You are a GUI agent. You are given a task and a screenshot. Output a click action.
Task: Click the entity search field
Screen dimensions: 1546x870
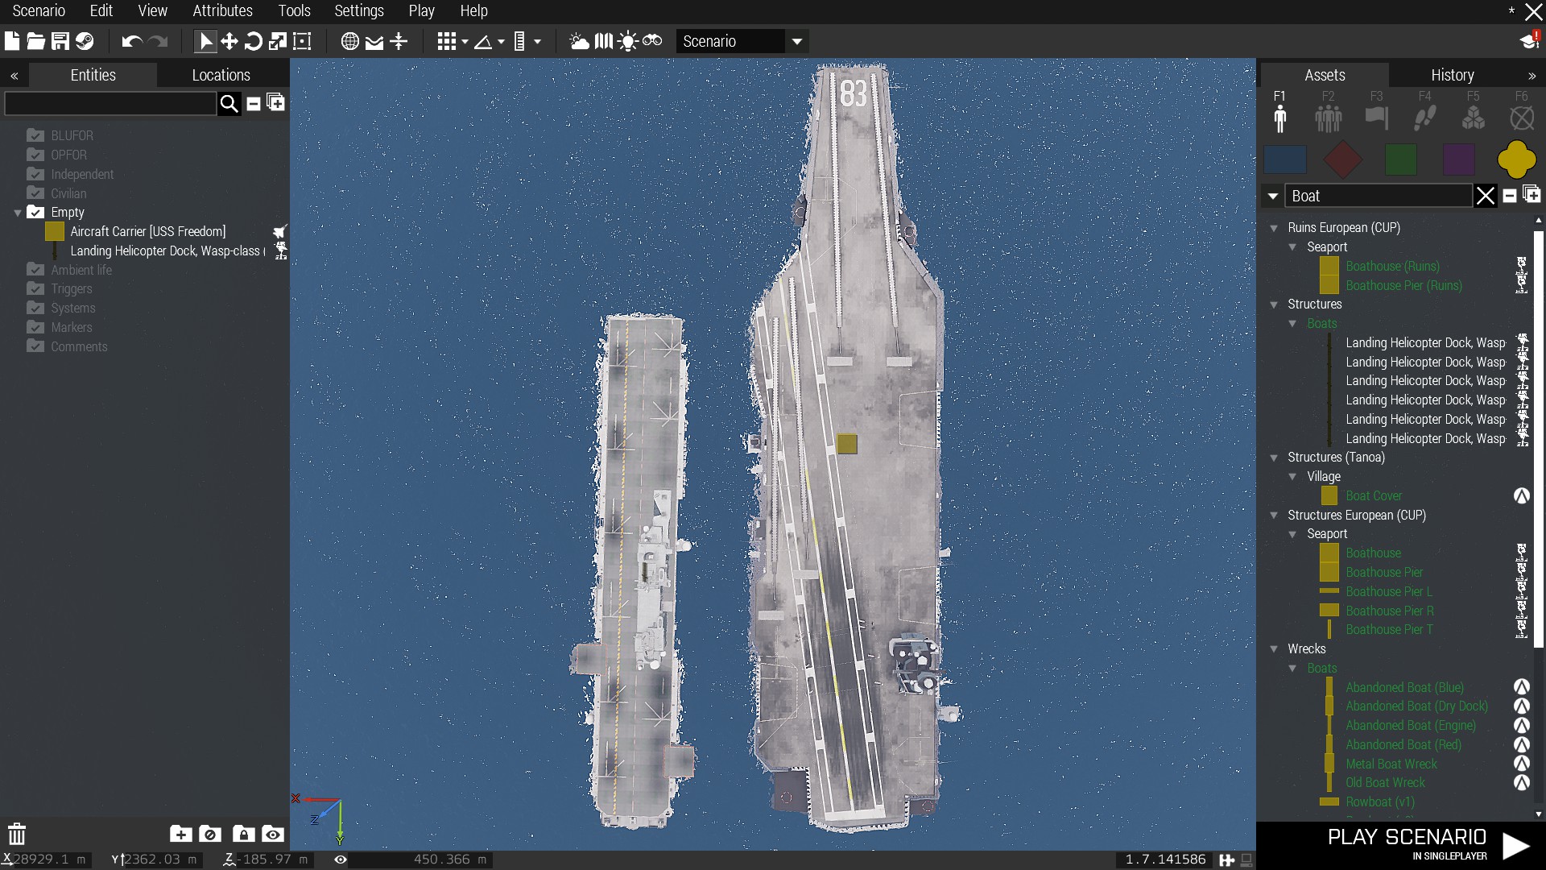(110, 103)
